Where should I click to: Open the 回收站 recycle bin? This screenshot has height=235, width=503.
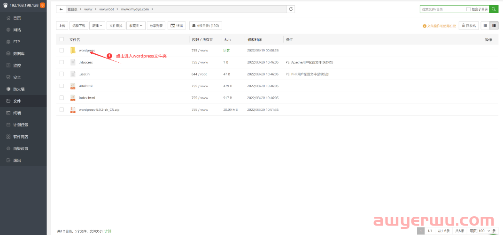click(469, 26)
